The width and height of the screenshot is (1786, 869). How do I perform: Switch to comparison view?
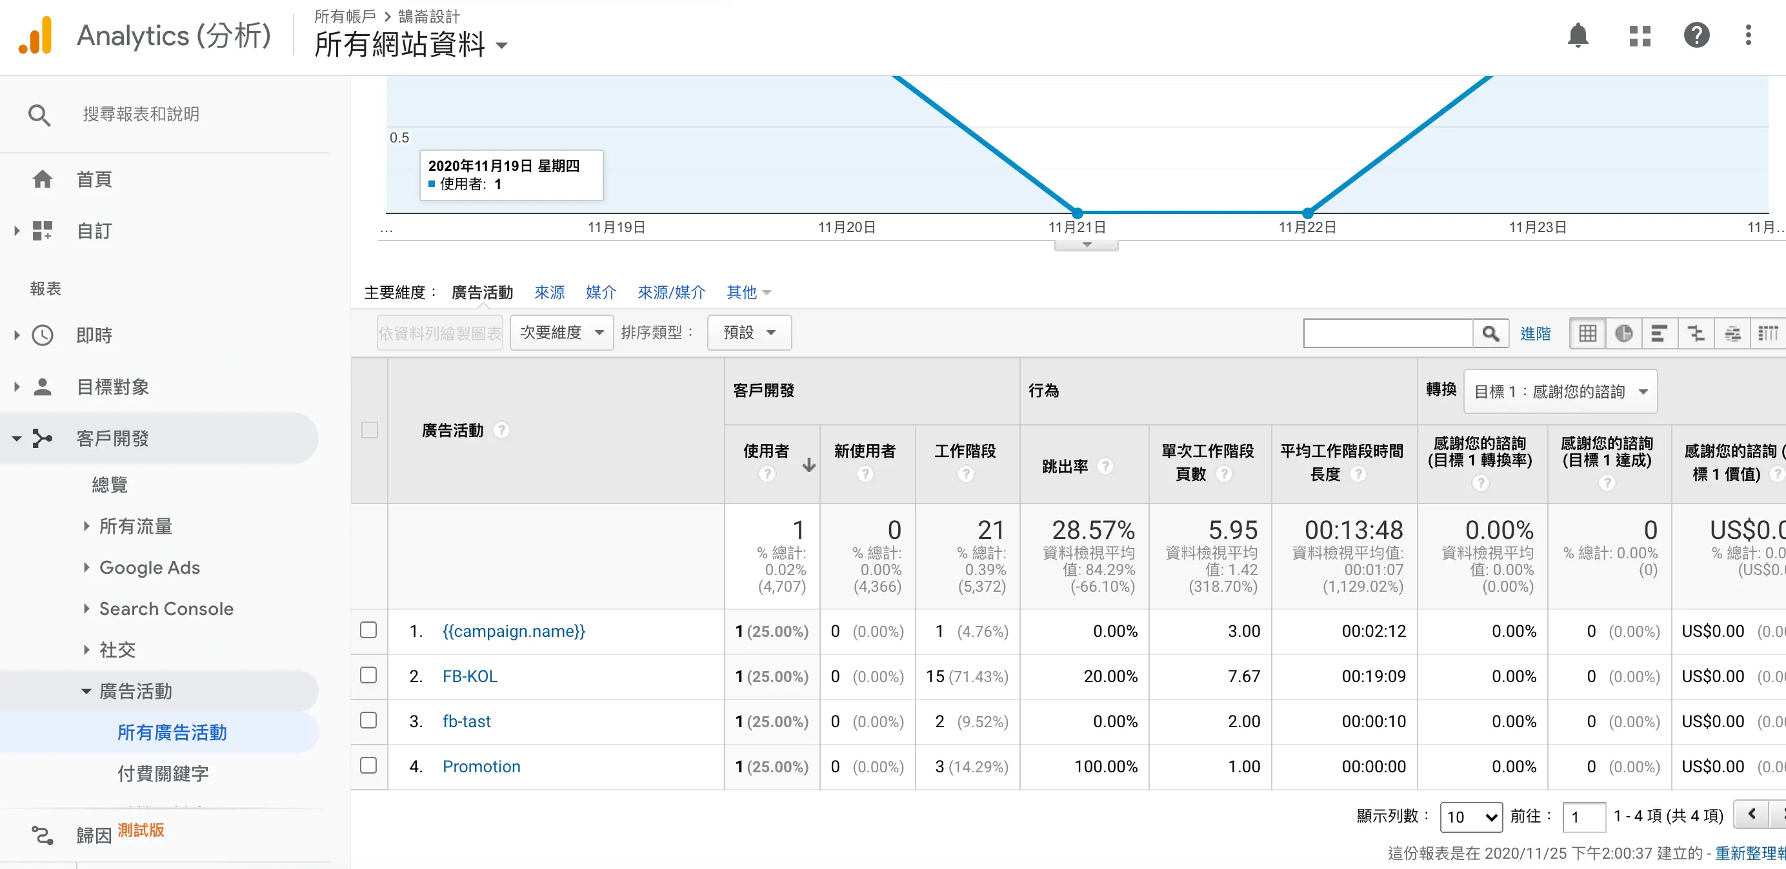[1695, 333]
